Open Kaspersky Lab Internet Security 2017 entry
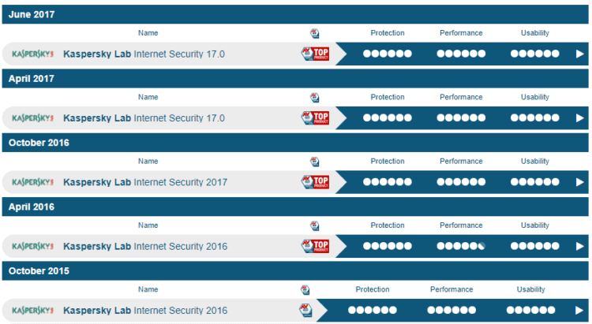 (145, 182)
